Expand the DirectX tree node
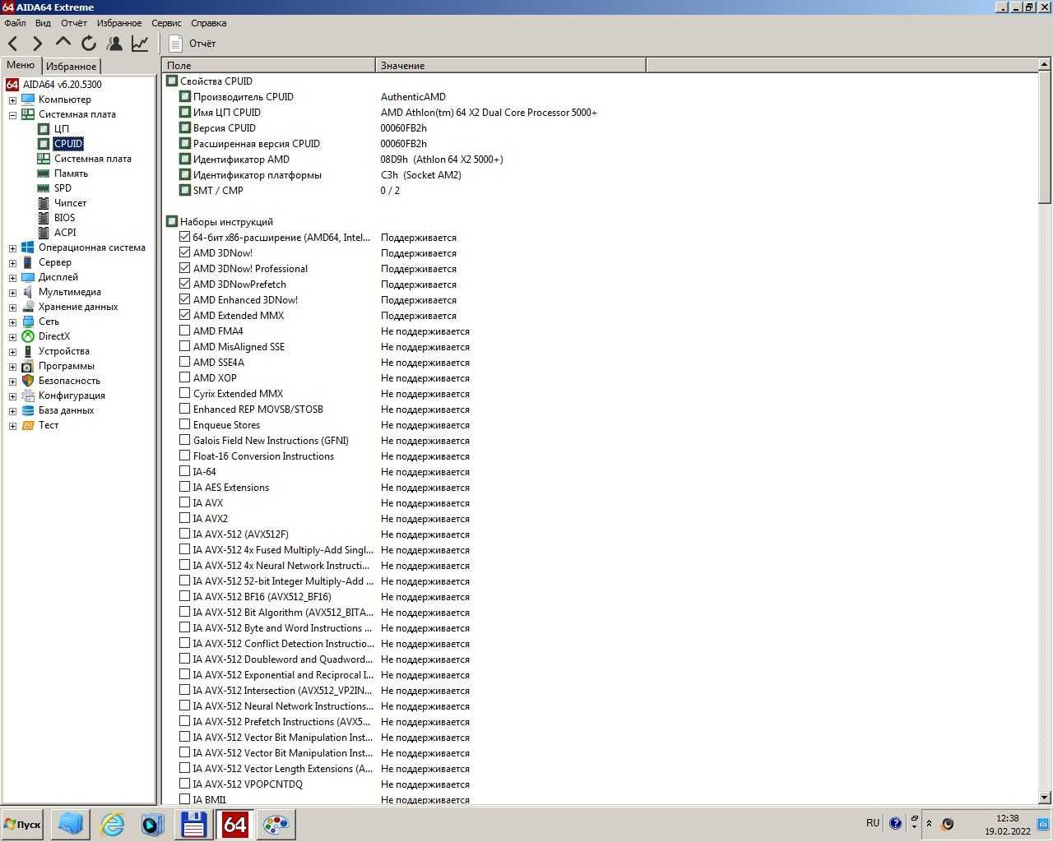Viewport: 1053px width, 842px height. (x=12, y=337)
